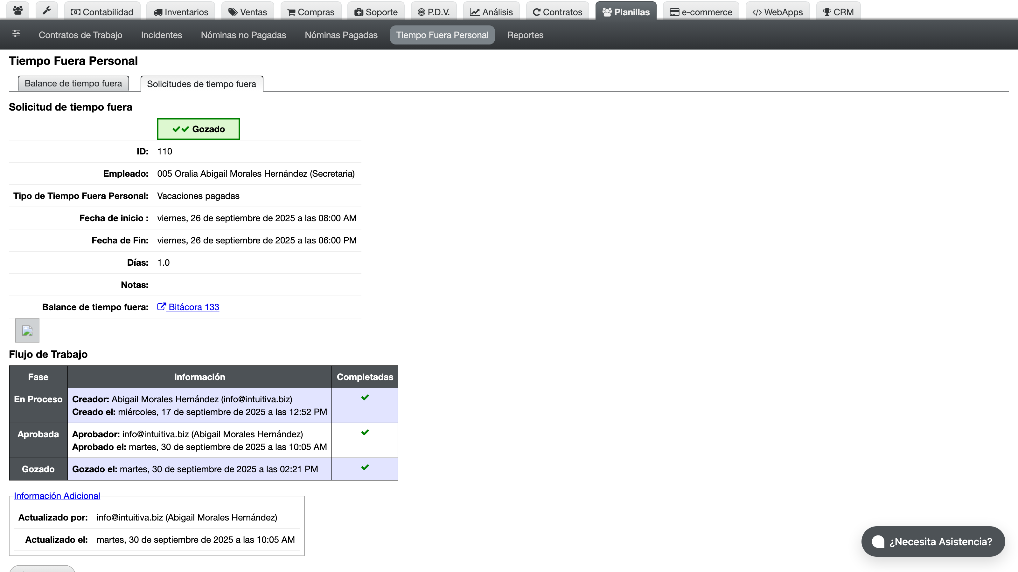Toggle the sliders filter icon in submenu
The width and height of the screenshot is (1018, 572).
click(16, 34)
